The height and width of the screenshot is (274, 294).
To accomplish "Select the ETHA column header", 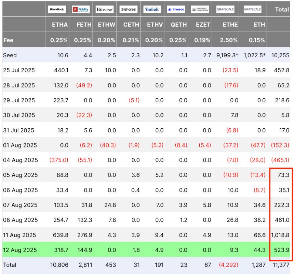I will 60,25.
